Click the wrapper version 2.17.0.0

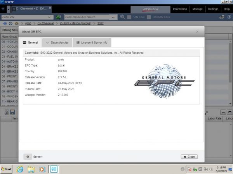(63, 95)
